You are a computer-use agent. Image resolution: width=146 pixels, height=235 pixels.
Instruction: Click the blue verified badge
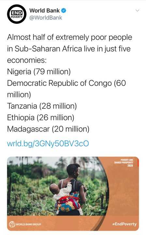coord(64,10)
